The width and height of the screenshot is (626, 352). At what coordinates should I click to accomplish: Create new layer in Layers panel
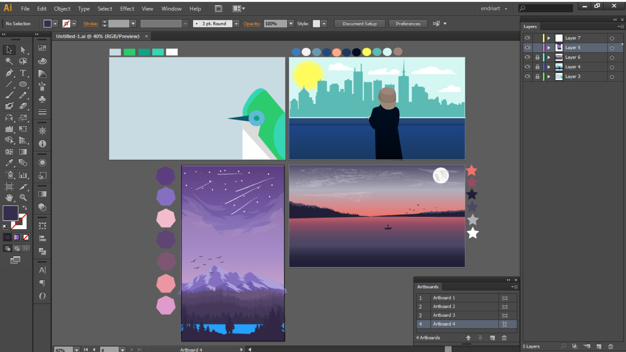coord(599,346)
